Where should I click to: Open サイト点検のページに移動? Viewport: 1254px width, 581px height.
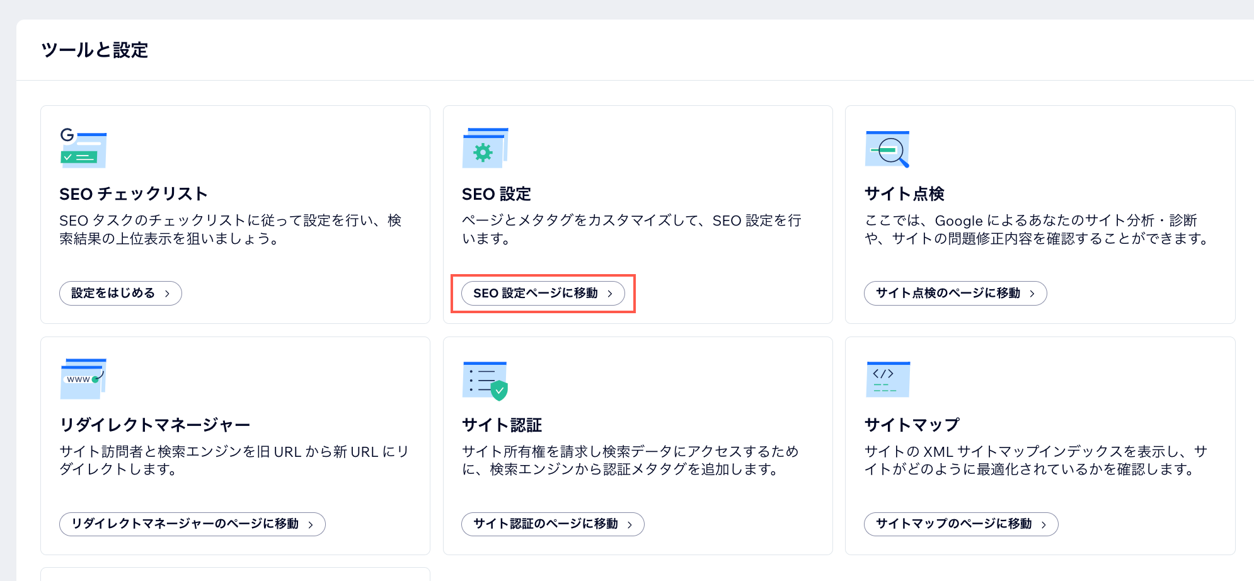click(x=955, y=293)
